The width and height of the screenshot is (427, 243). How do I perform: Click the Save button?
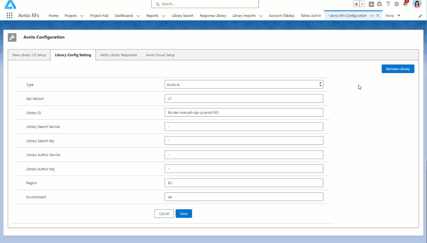[184, 214]
